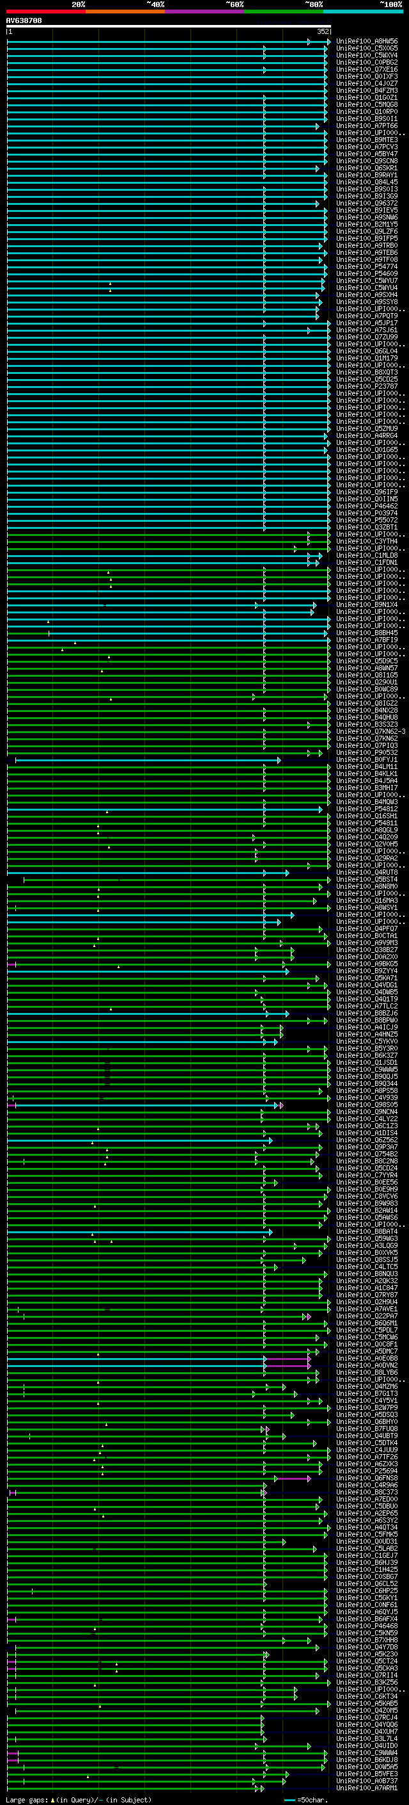Select the UniRef100_C5YKV0 label
Image resolution: width=409 pixels, height=1805 pixels.
pyautogui.click(x=367, y=1041)
